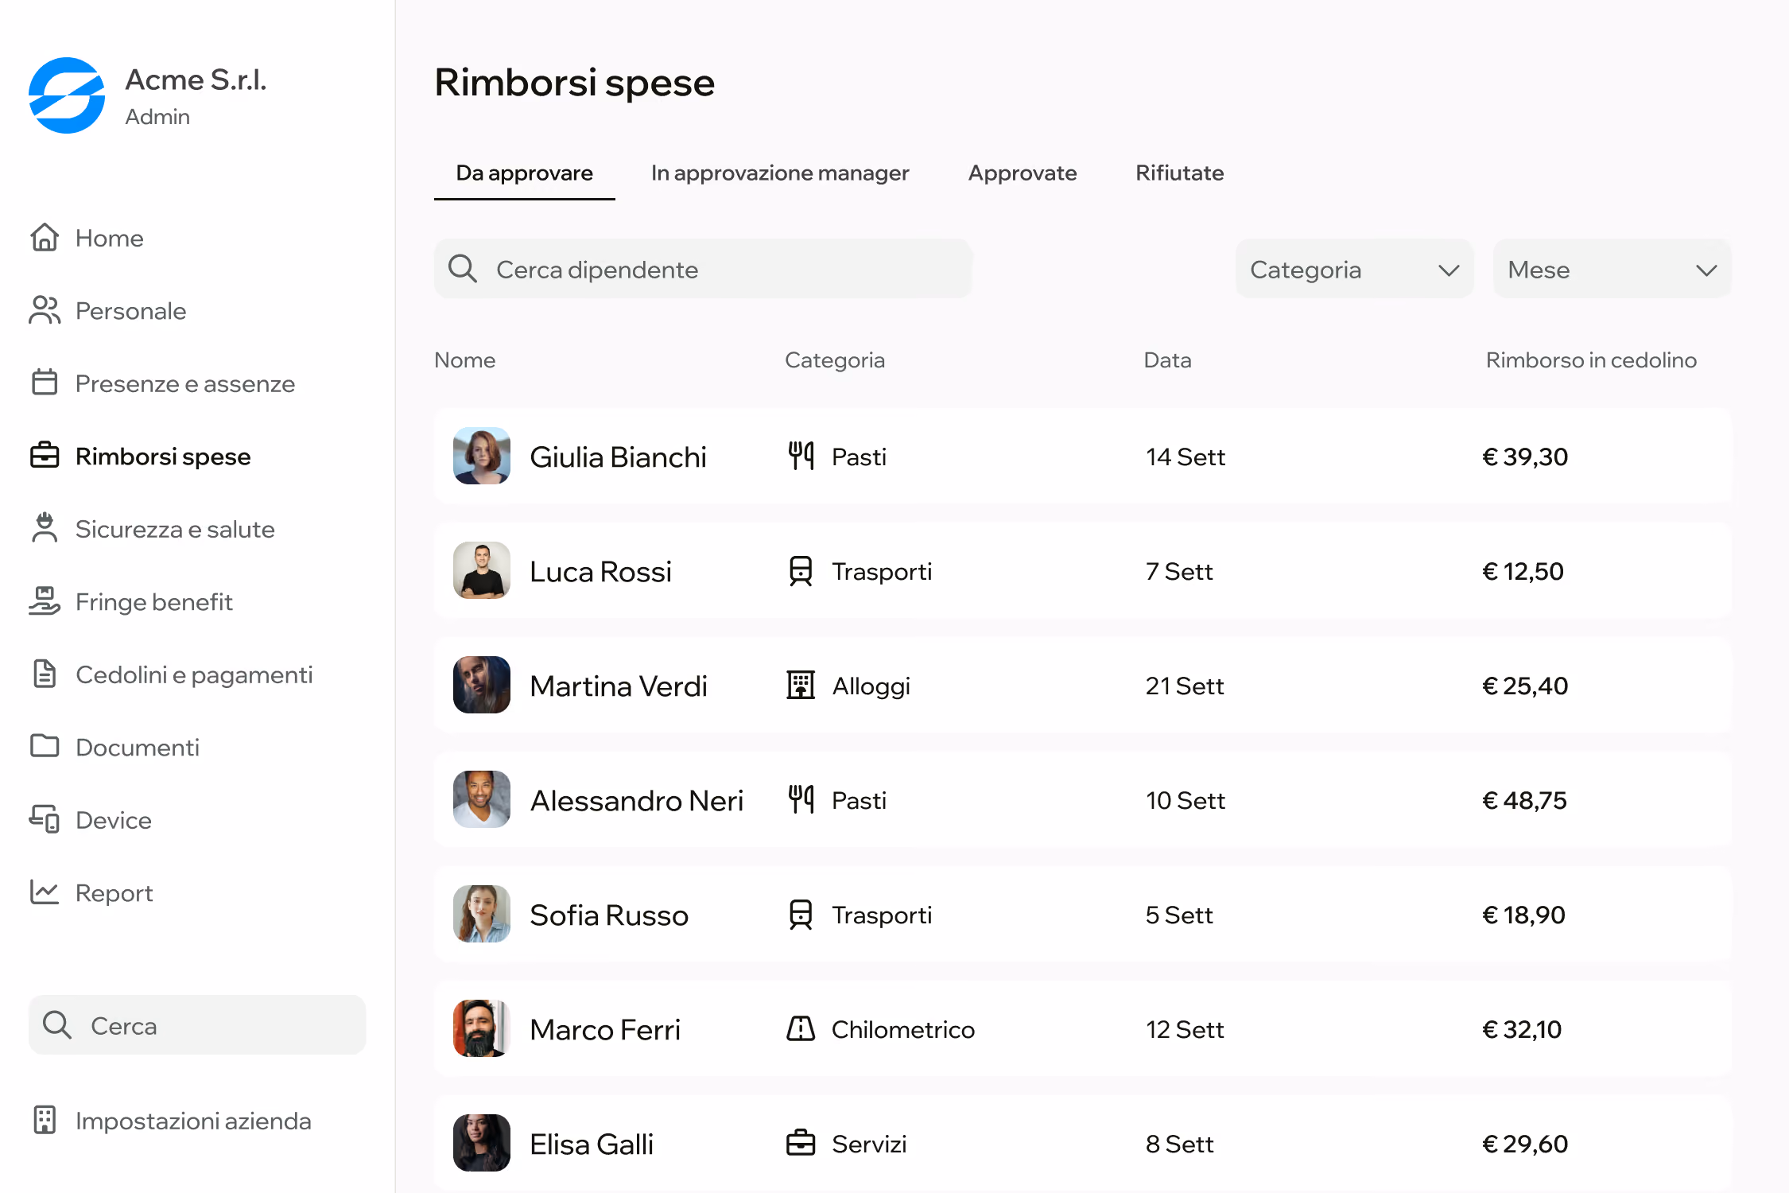This screenshot has height=1193, width=1789.
Task: Open Fringe benefit hand icon
Action: [45, 601]
